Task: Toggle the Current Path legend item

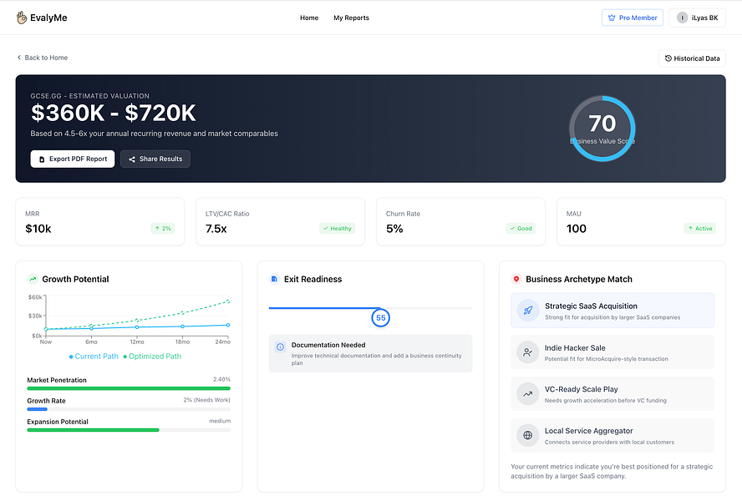Action: click(x=94, y=357)
